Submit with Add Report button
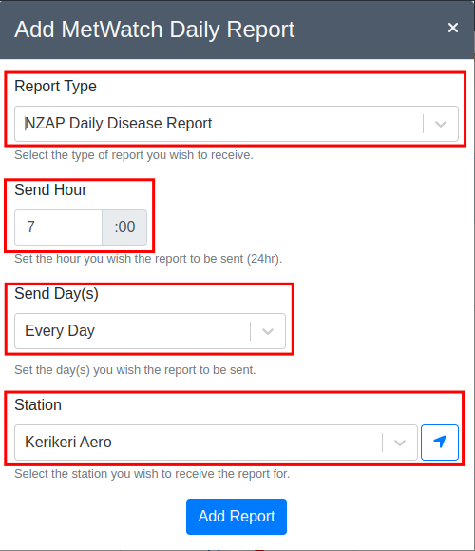475x551 pixels. click(237, 517)
